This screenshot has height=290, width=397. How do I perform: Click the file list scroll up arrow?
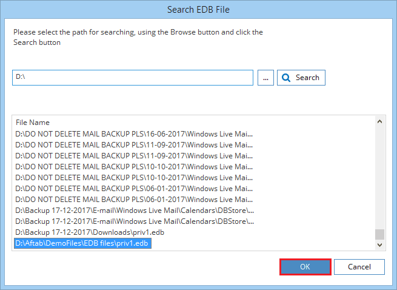pyautogui.click(x=380, y=122)
